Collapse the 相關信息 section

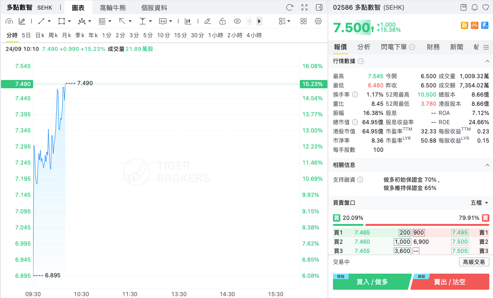pos(487,165)
